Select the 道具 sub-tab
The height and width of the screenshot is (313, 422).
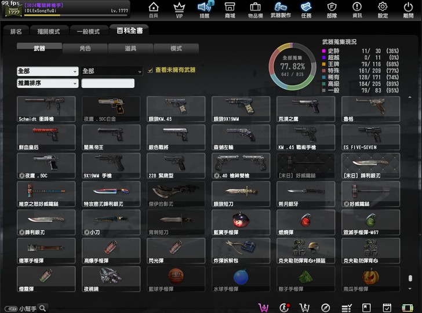pyautogui.click(x=130, y=49)
